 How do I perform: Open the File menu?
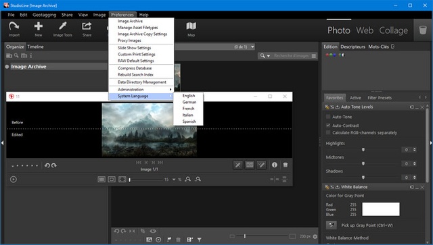(x=11, y=15)
